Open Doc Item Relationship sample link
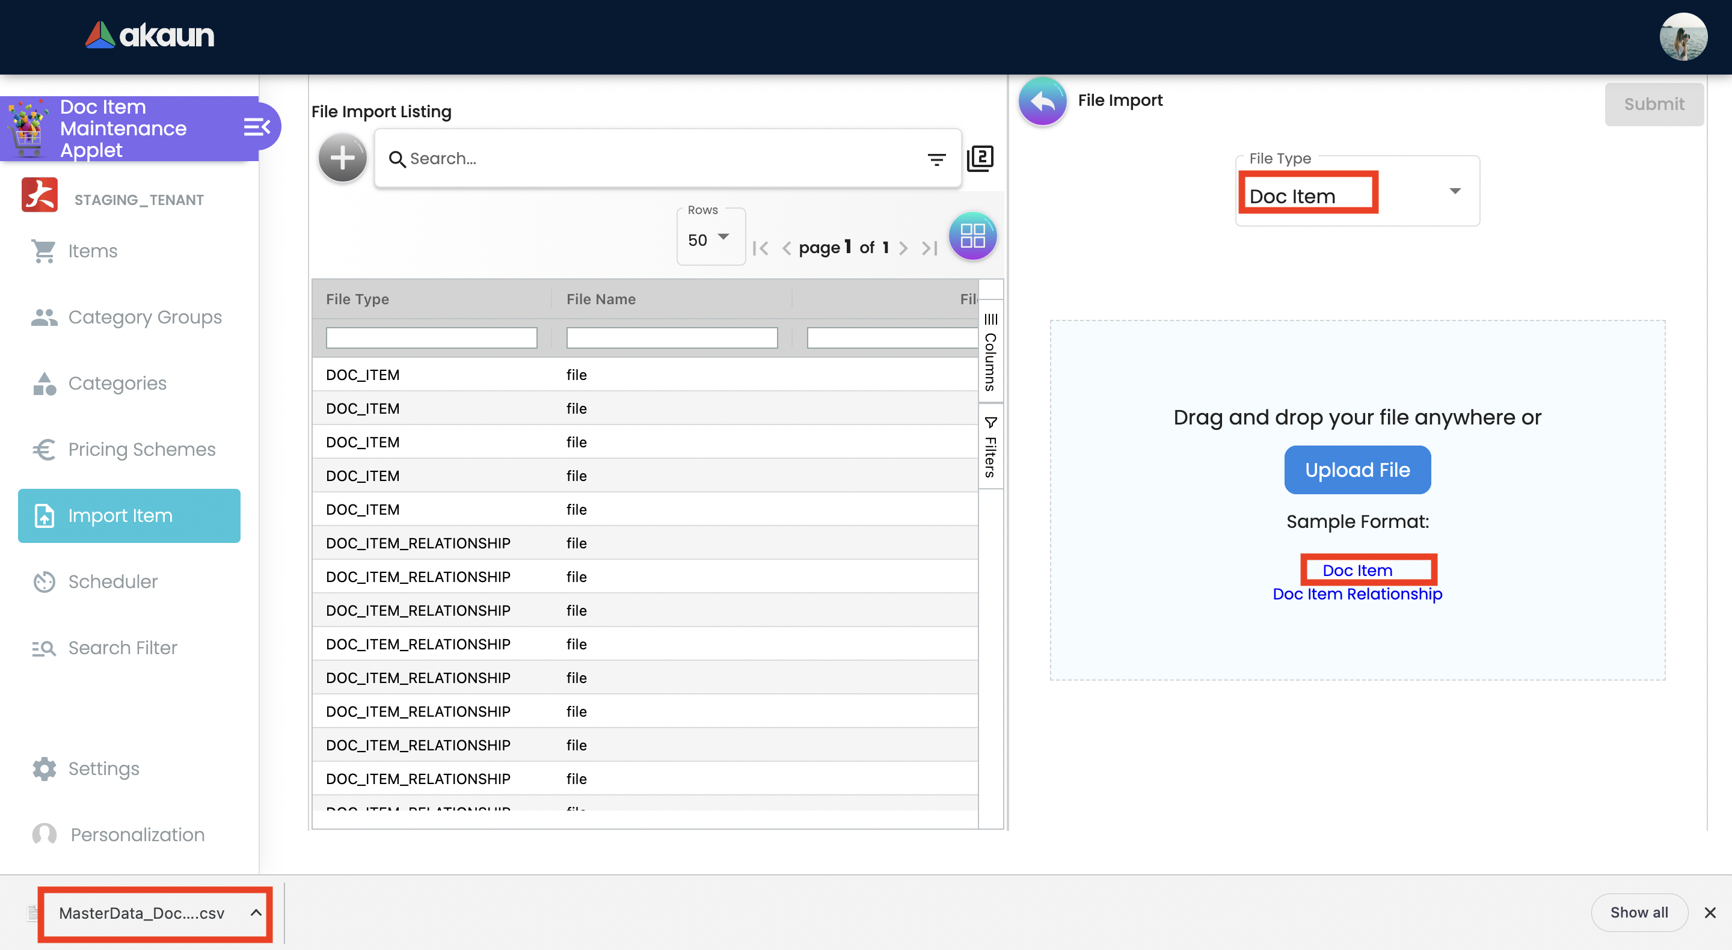 (x=1357, y=594)
